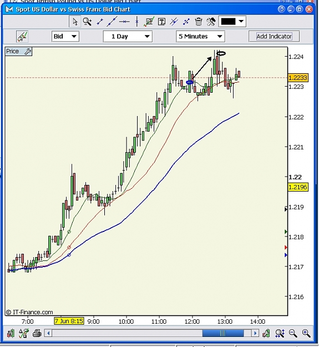Click the blue moving average circle marker
This screenshot has height=347, width=319.
(x=69, y=255)
